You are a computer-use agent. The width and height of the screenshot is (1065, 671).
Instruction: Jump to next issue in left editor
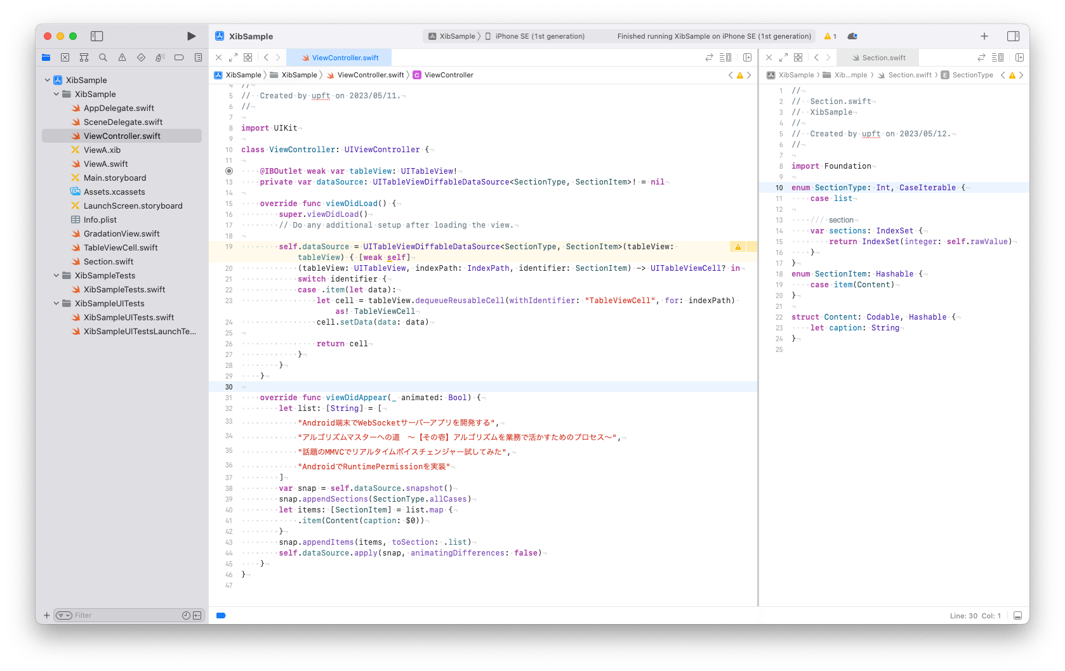[749, 75]
